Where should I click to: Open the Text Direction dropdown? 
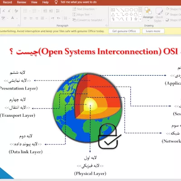[85, 9]
